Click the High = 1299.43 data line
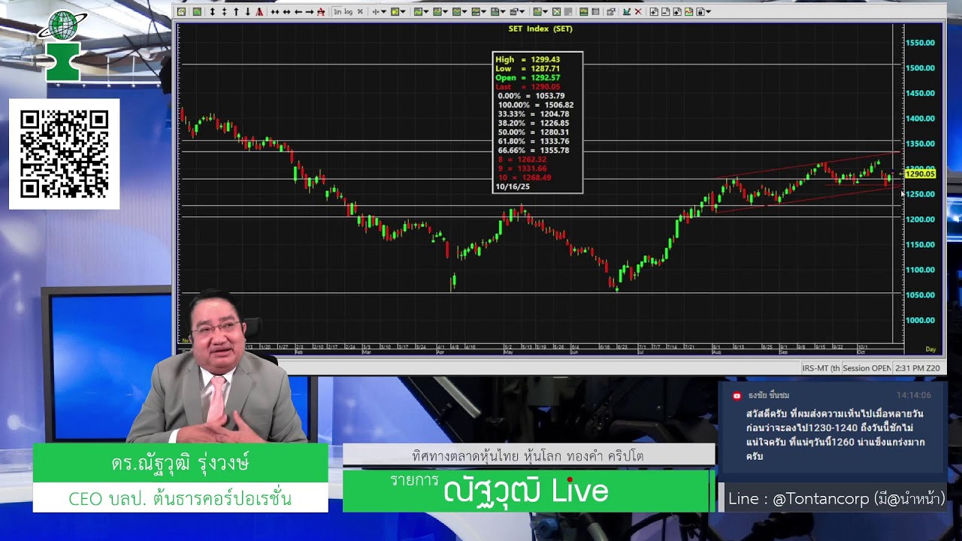This screenshot has width=962, height=541. (528, 60)
